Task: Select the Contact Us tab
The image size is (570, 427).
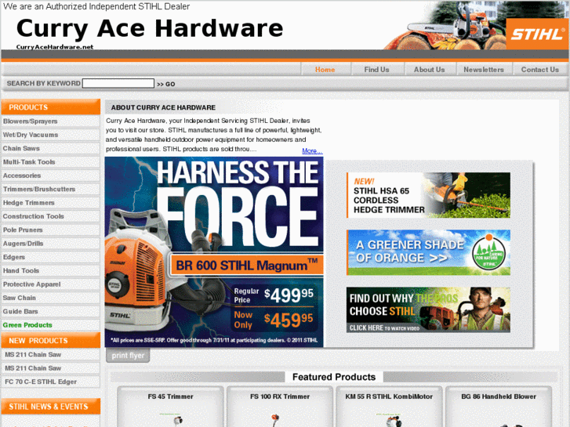Action: 540,70
